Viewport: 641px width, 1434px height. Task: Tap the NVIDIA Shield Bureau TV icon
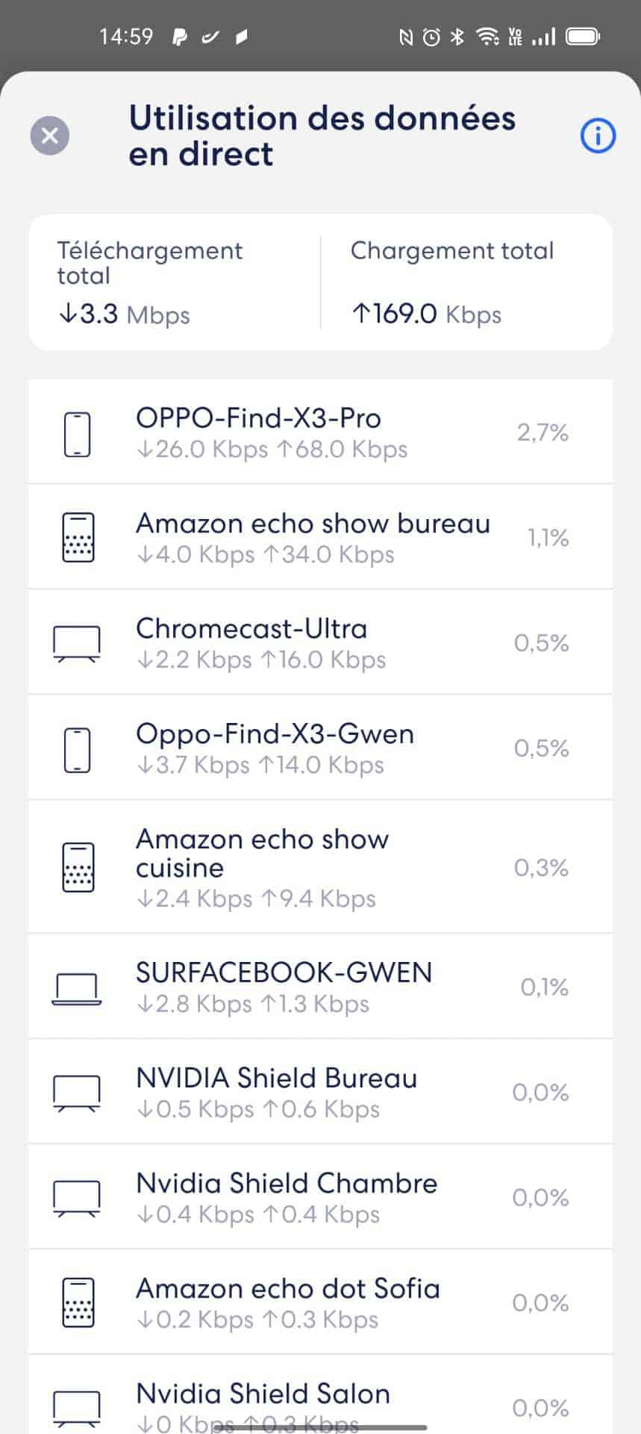pos(77,1093)
